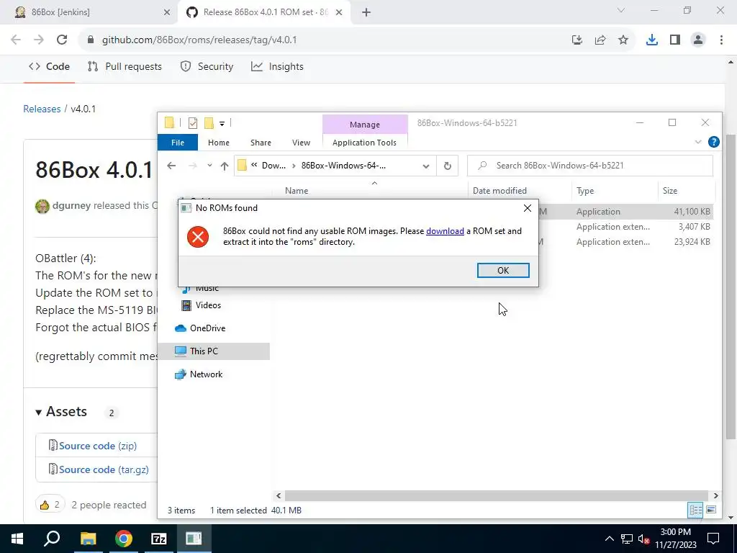Go back in Chrome browser history
Viewport: 737px width, 553px height.
(x=16, y=40)
